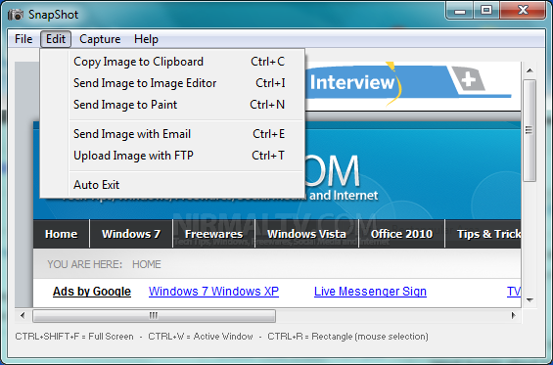Open the Live Messenger Sign link

[370, 292]
